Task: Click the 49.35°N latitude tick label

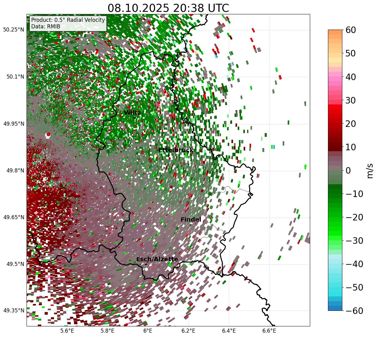Action: 13,311
